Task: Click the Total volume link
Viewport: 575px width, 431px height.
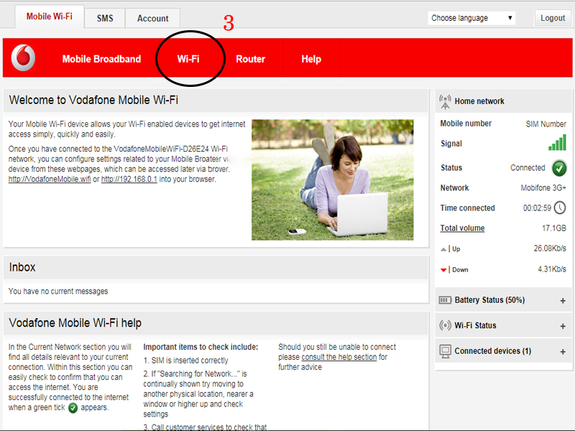Action: [462, 228]
